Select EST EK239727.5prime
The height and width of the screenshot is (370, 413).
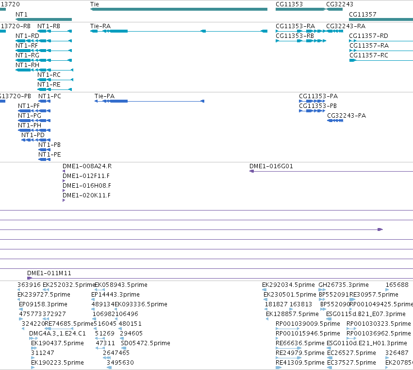(x=19, y=300)
